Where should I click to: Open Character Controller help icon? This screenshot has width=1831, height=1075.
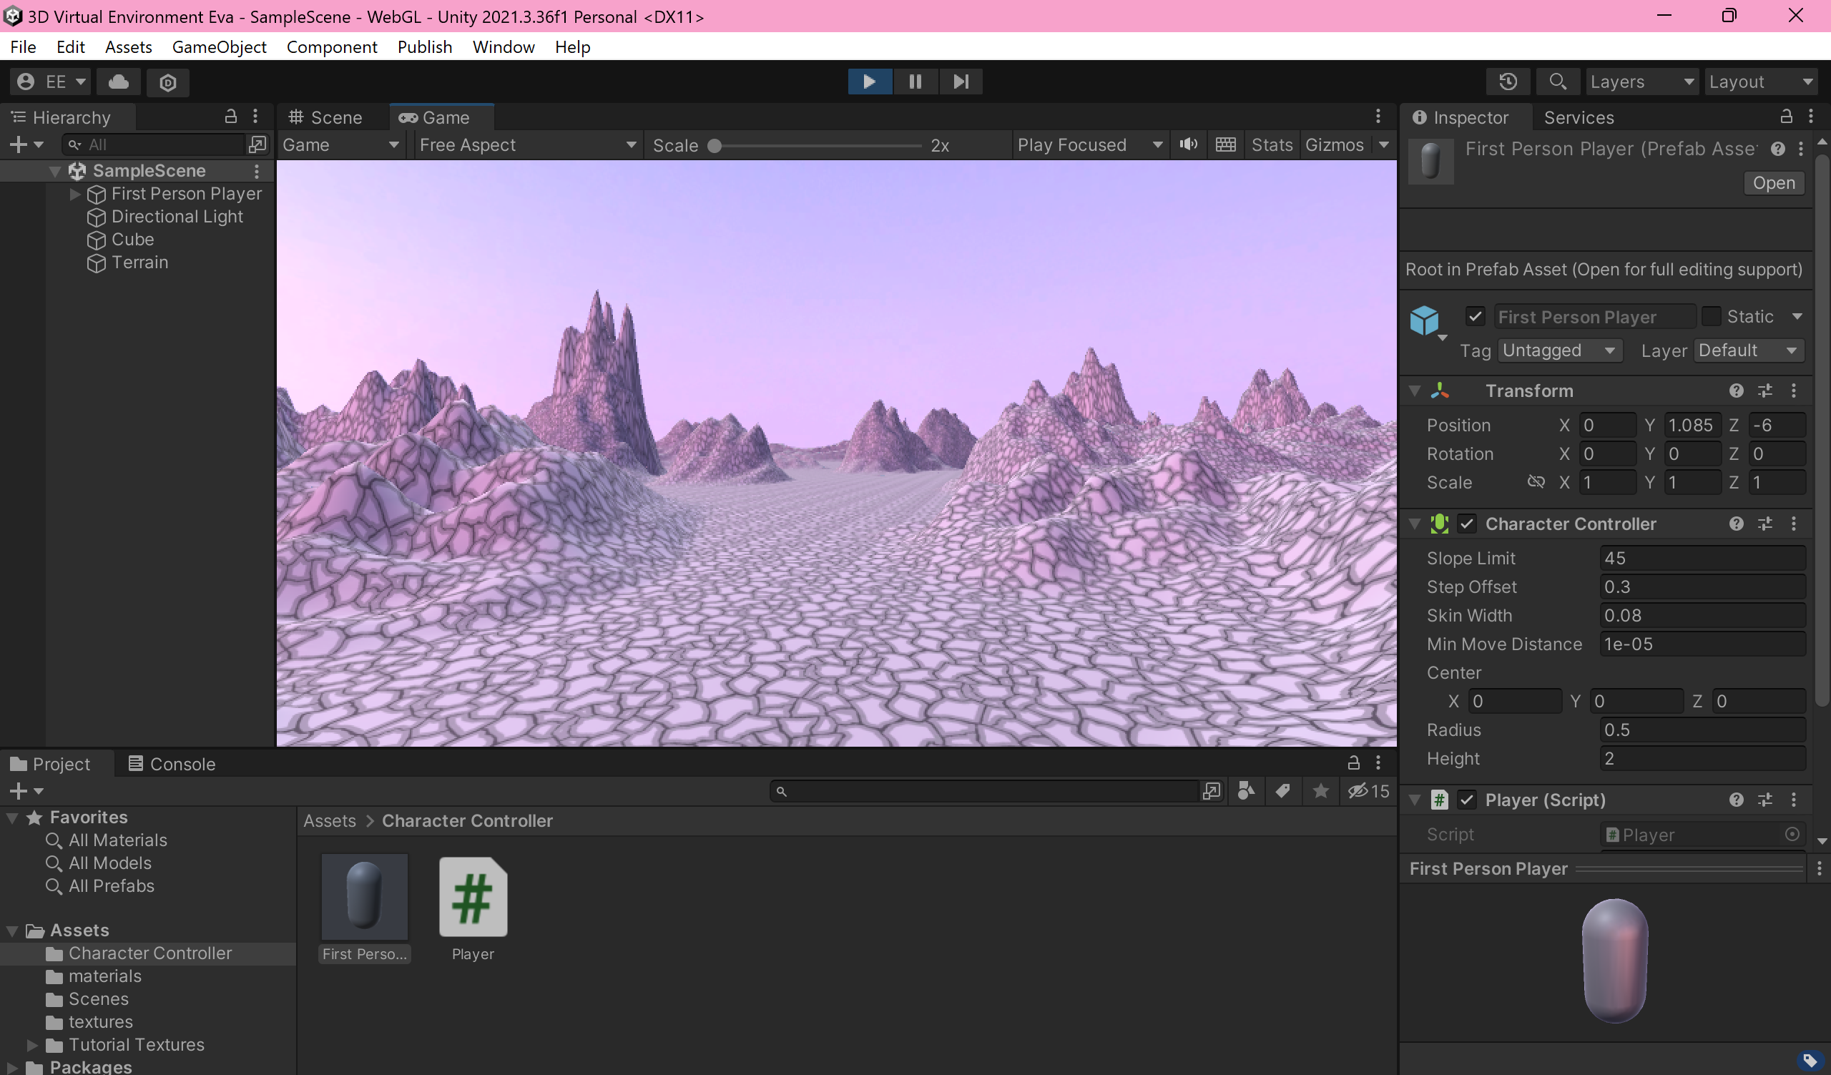[1737, 524]
